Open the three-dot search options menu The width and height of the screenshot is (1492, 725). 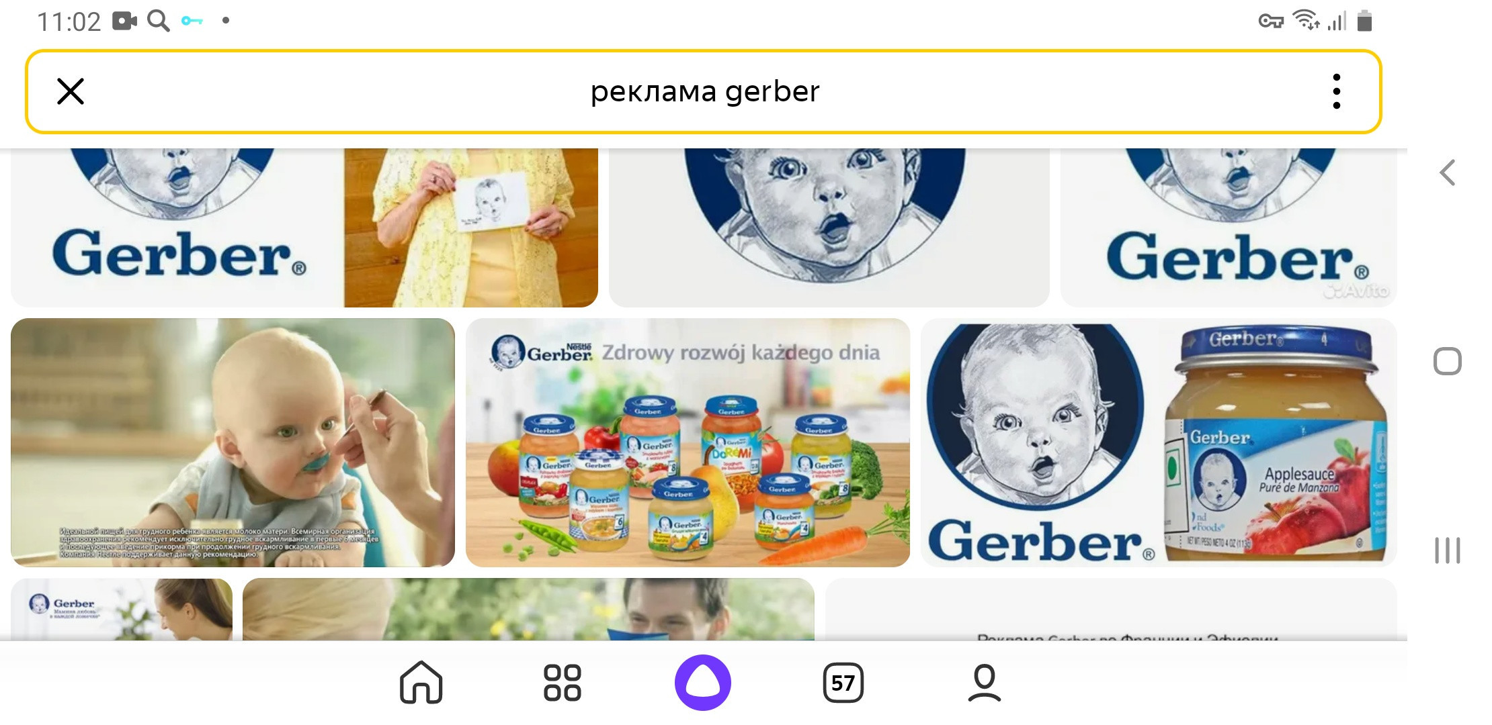[x=1336, y=91]
